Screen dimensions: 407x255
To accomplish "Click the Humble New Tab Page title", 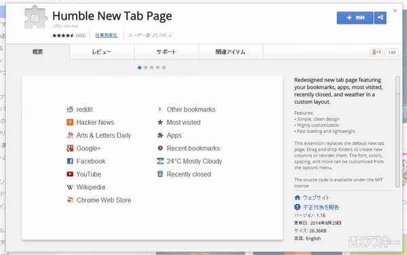I will (x=112, y=16).
